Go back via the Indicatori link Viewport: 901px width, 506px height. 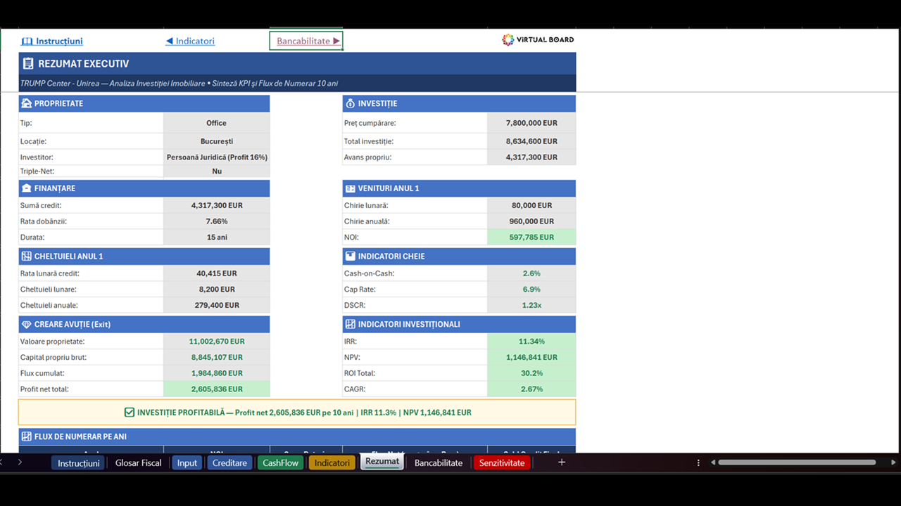point(190,41)
